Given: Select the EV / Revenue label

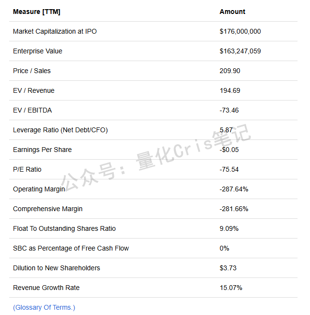Looking at the screenshot, I should pos(34,90).
